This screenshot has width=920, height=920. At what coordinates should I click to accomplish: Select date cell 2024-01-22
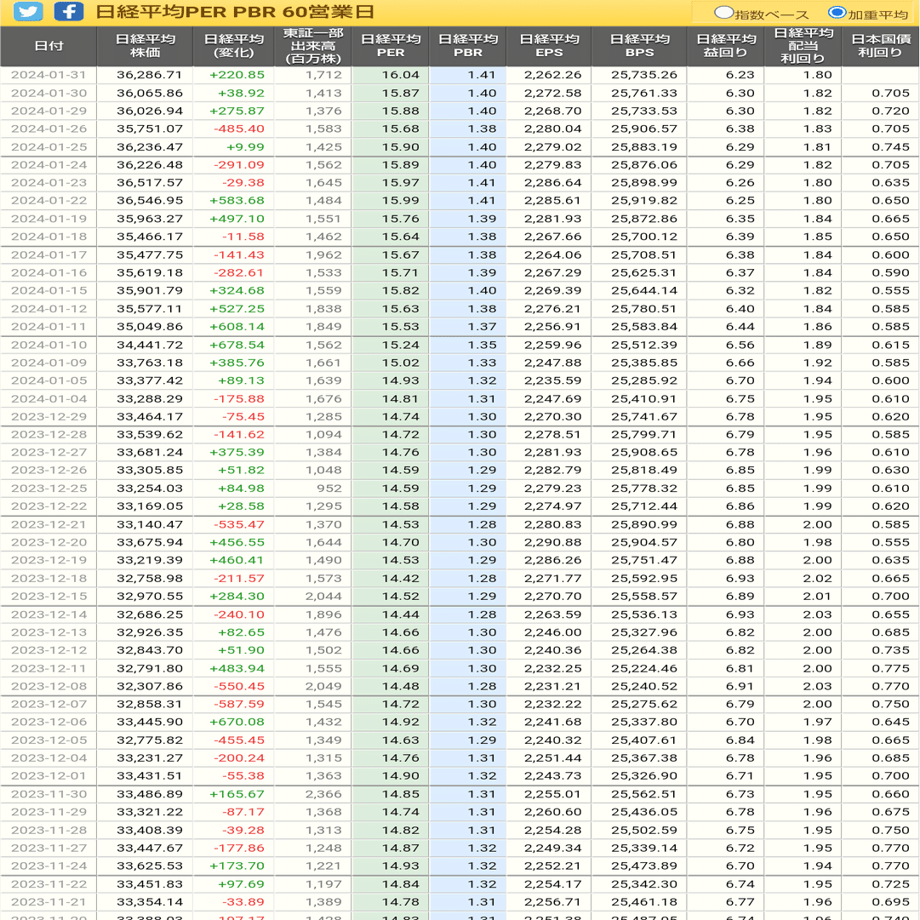pos(49,201)
